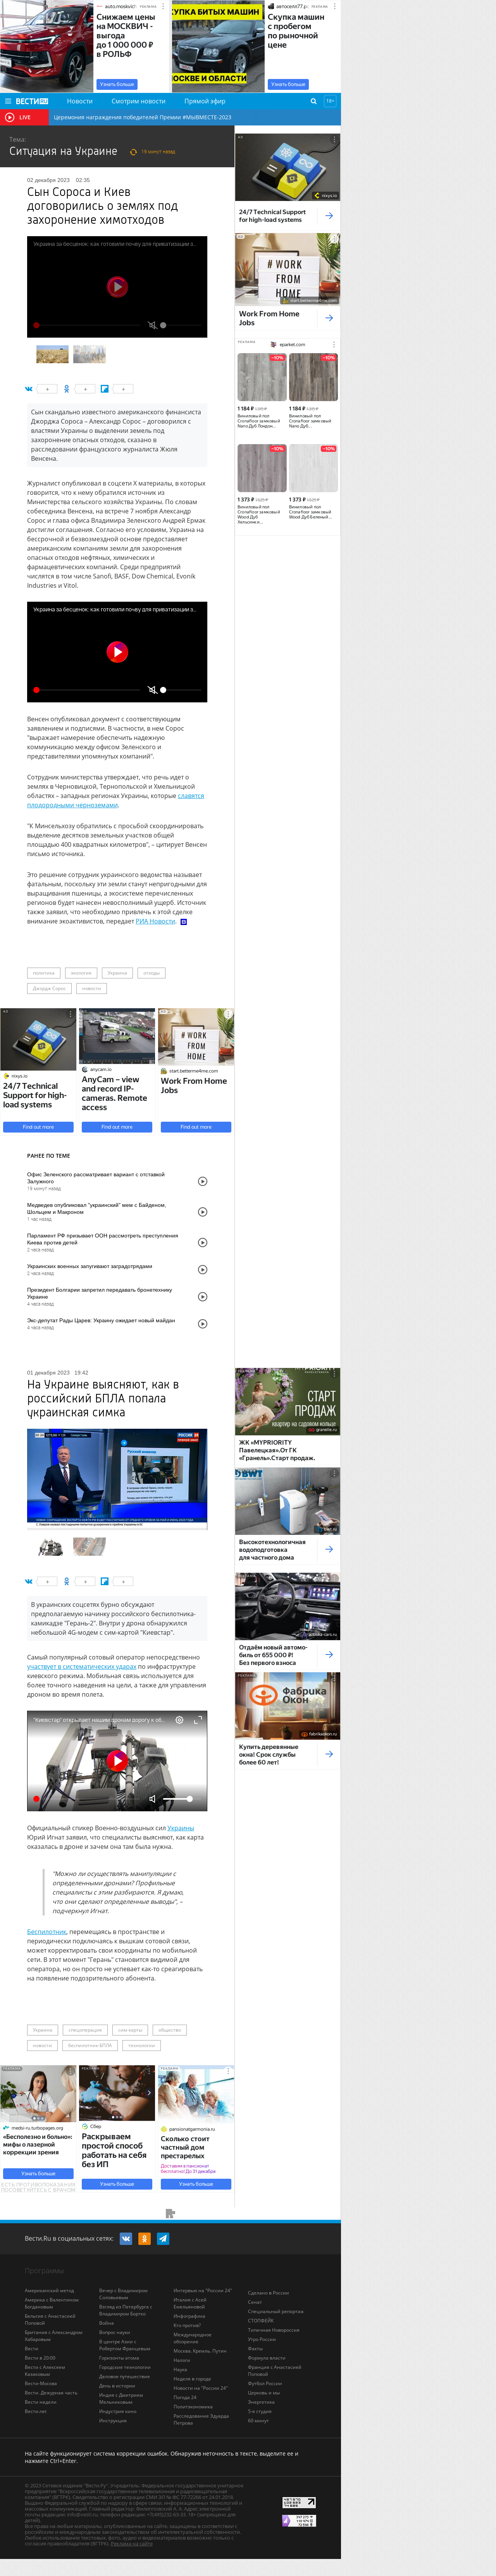The width and height of the screenshot is (496, 2576).
Task: Click 'Find out more' under 24/7 Technical Support
Action: tap(38, 1127)
